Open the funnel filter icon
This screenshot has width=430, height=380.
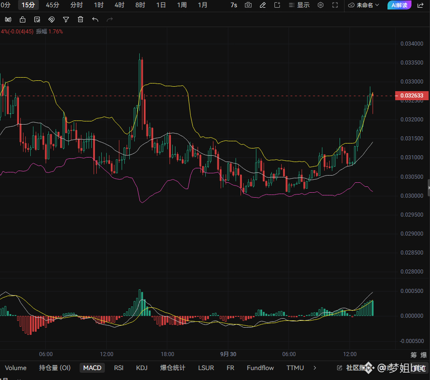tap(66, 19)
